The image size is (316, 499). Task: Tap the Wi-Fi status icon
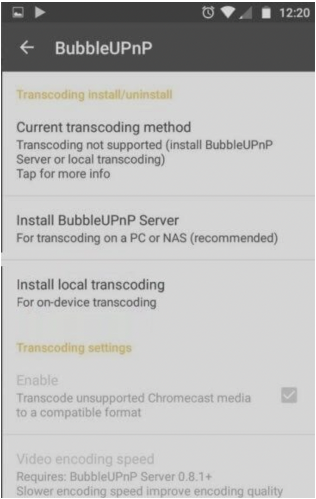[x=228, y=13]
